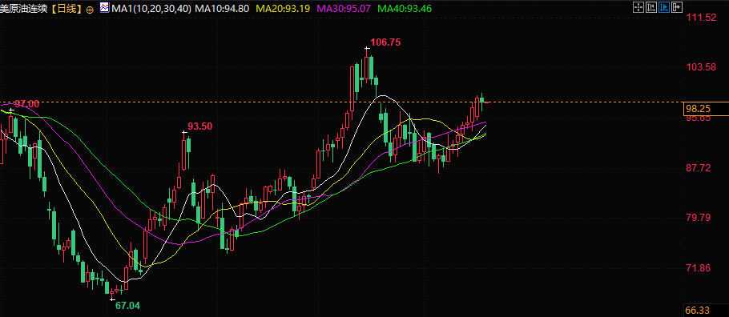Image resolution: width=729 pixels, height=317 pixels.
Task: Click the 106.75 high price marker
Action: click(x=385, y=42)
